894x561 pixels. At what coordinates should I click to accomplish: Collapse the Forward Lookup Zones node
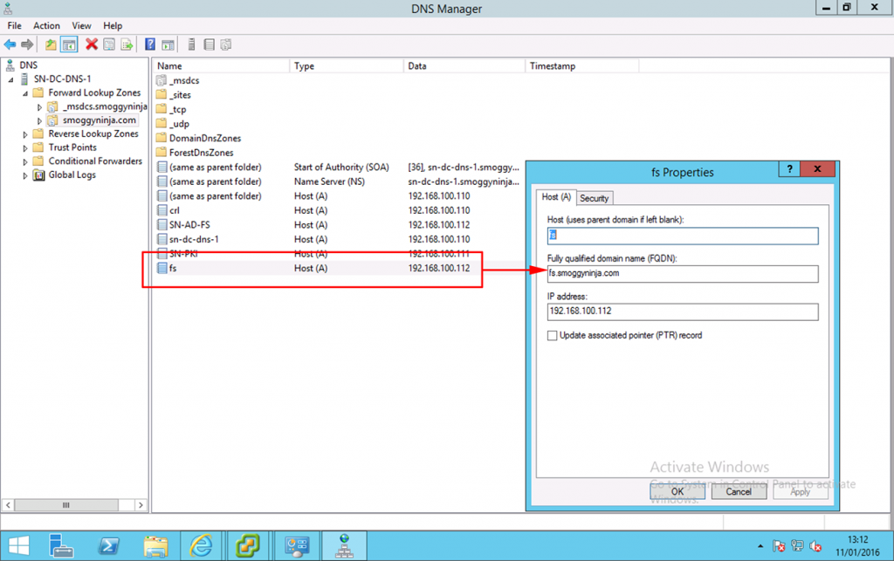(24, 92)
